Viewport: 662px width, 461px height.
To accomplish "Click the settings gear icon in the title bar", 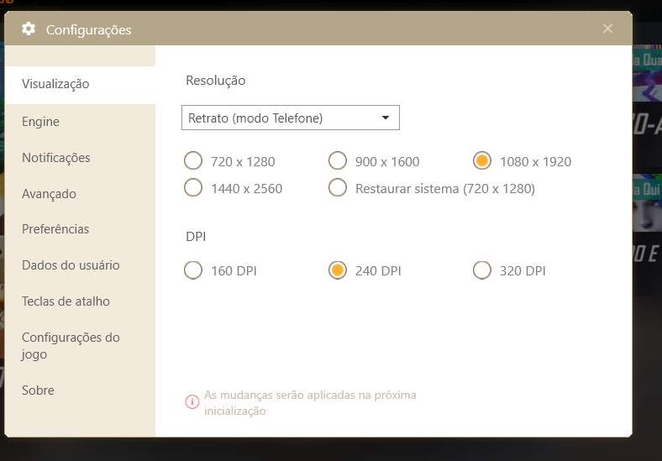I will [29, 29].
